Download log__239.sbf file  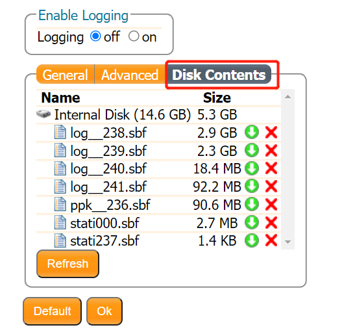(x=252, y=150)
